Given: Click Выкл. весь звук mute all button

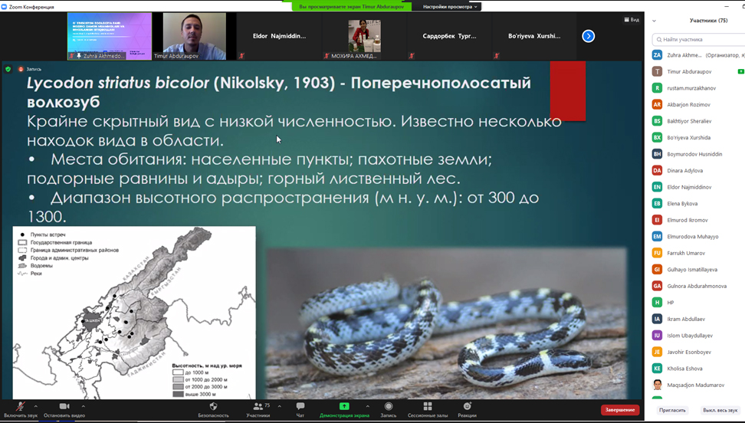Looking at the screenshot, I should pyautogui.click(x=720, y=410).
